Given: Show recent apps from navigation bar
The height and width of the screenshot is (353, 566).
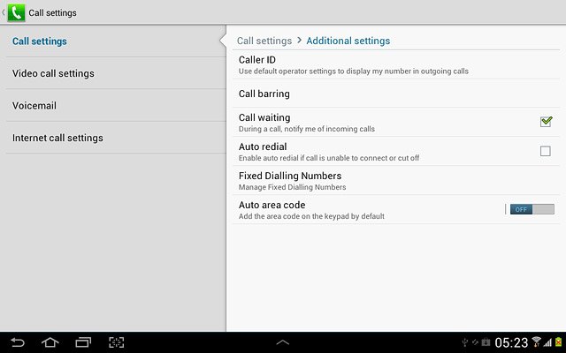Looking at the screenshot, I should [83, 342].
